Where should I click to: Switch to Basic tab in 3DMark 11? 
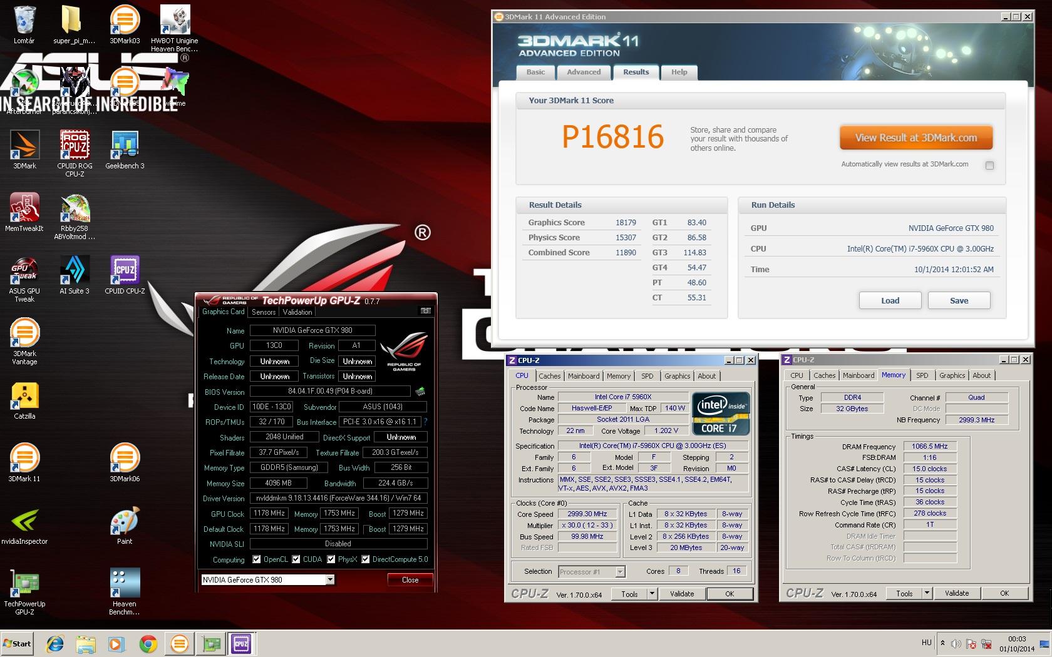click(x=535, y=72)
